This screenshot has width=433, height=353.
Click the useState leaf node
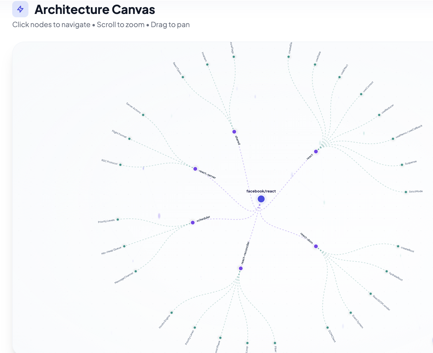pyautogui.click(x=315, y=64)
